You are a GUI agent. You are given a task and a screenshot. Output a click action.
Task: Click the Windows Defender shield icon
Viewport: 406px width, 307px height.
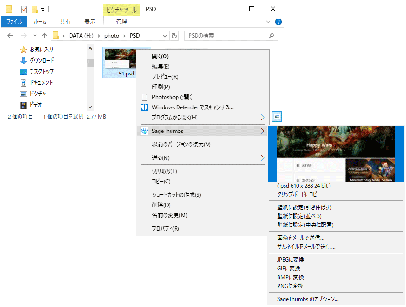(145, 107)
